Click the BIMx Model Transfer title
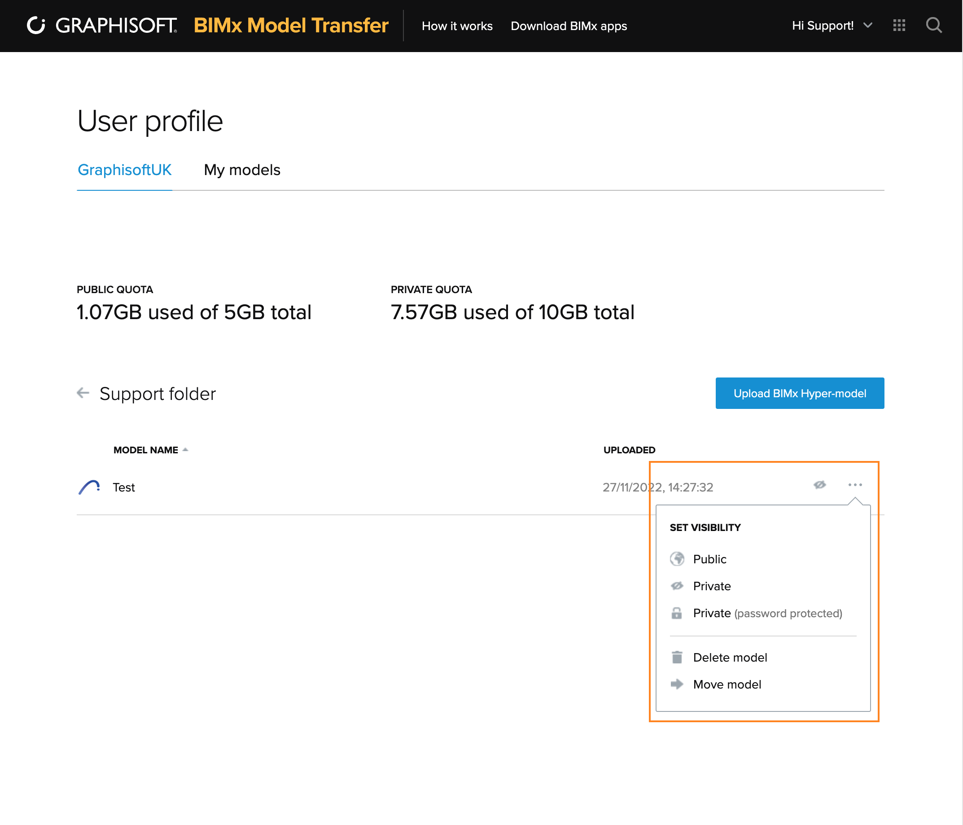The width and height of the screenshot is (963, 825). coord(291,26)
